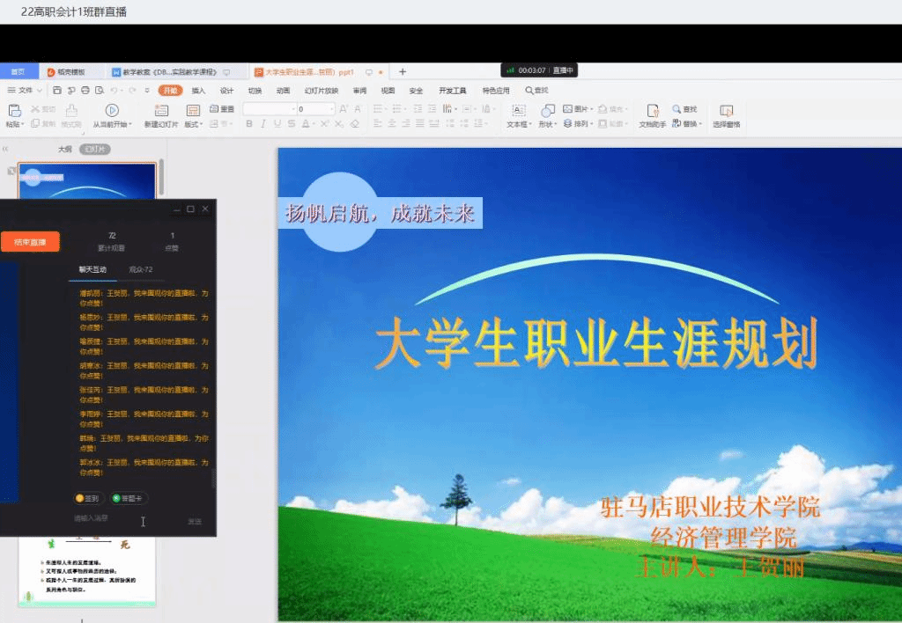The height and width of the screenshot is (623, 902).
Task: Click the Print icon in quick toolbar
Action: [x=85, y=91]
